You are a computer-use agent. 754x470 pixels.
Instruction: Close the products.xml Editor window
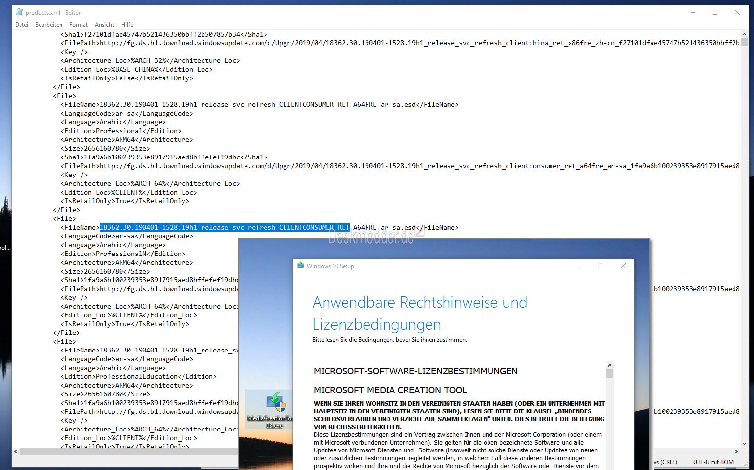tap(737, 12)
